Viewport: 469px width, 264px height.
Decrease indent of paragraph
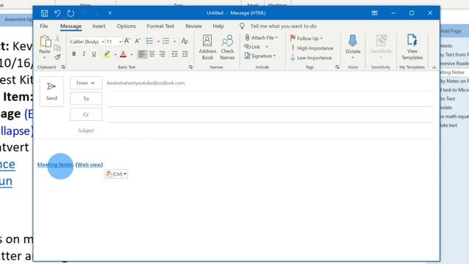point(174,54)
